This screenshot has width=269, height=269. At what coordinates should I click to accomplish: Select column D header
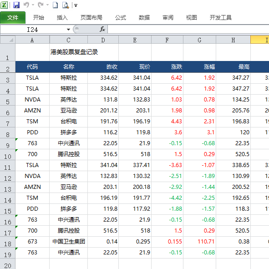point(103,40)
